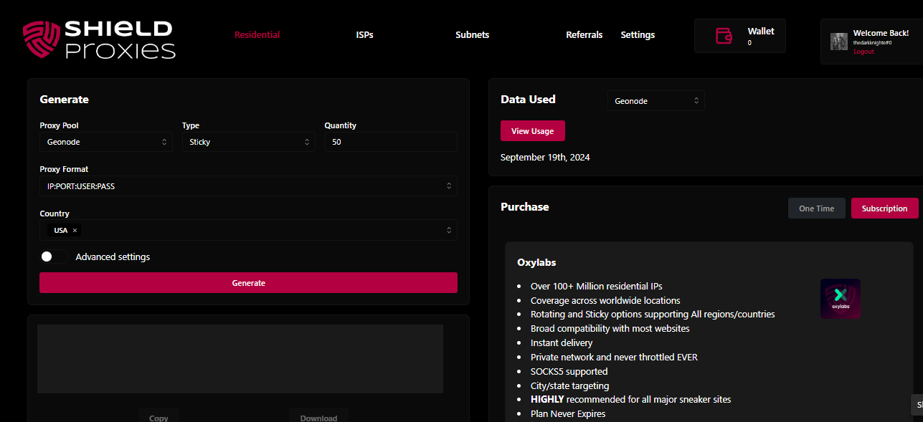Click the red wallet icon

[724, 36]
